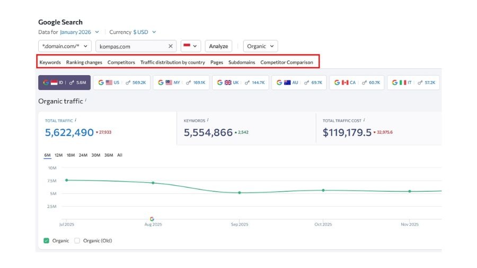Uncheck the Organic legend checkbox
The width and height of the screenshot is (477, 268).
click(47, 240)
